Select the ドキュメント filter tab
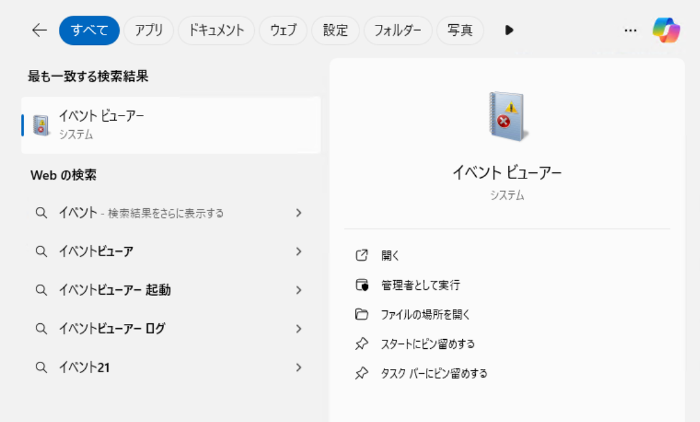Screen dimensions: 700x422 click(216, 31)
